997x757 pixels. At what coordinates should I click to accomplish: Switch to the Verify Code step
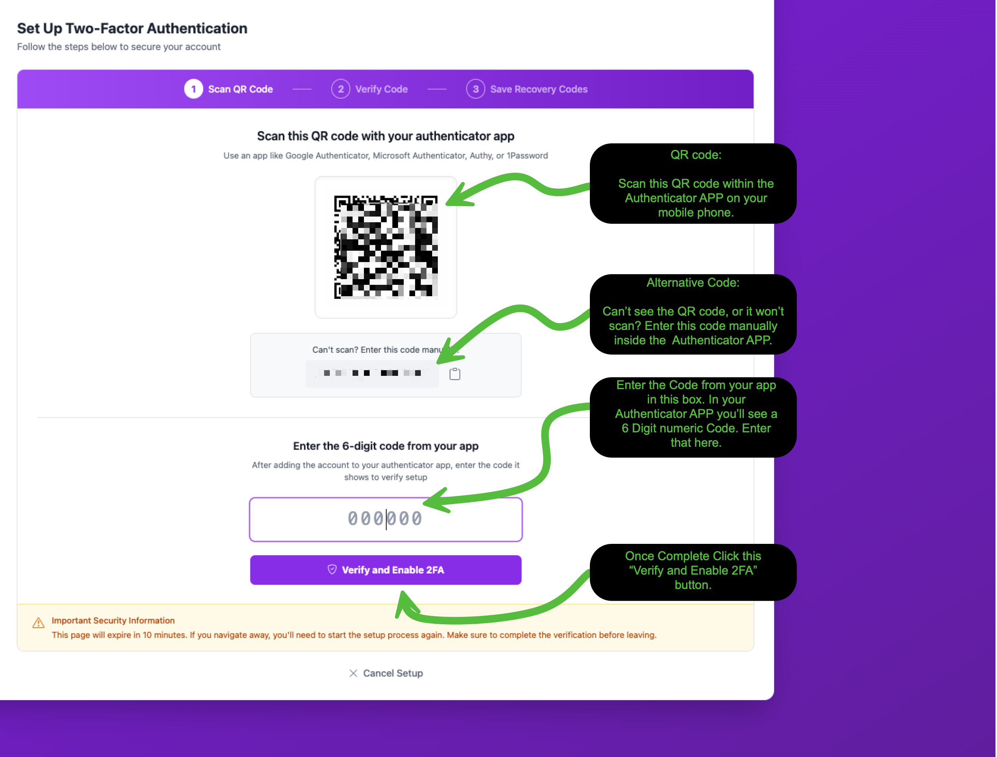pos(381,89)
